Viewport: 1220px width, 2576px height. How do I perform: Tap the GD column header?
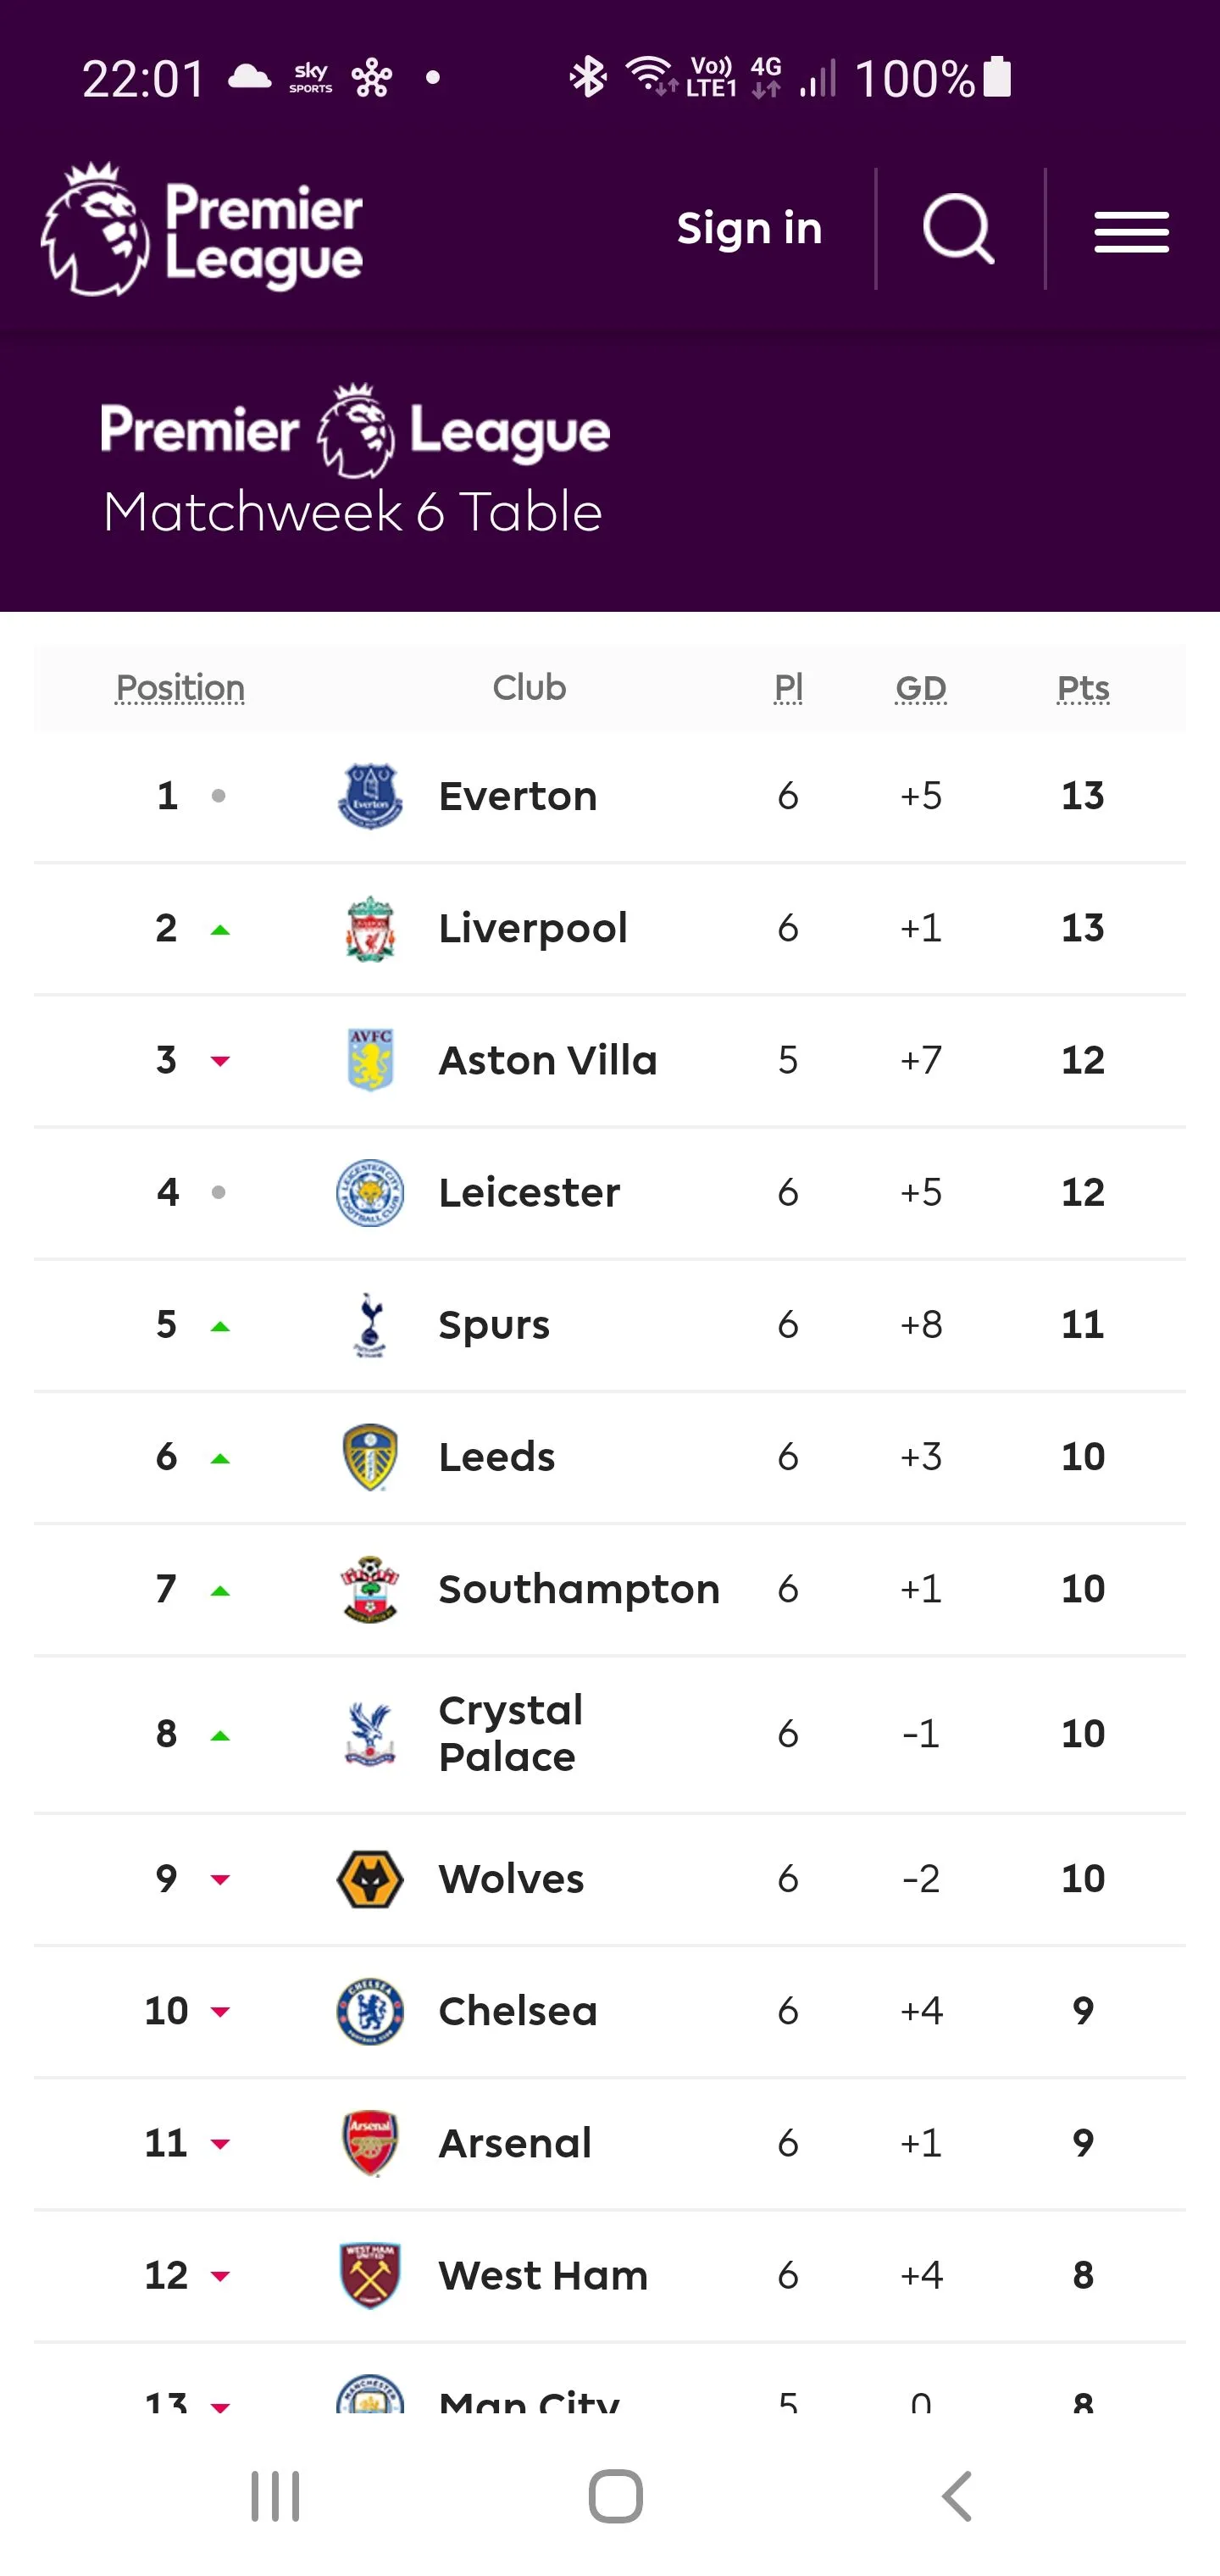(x=920, y=688)
